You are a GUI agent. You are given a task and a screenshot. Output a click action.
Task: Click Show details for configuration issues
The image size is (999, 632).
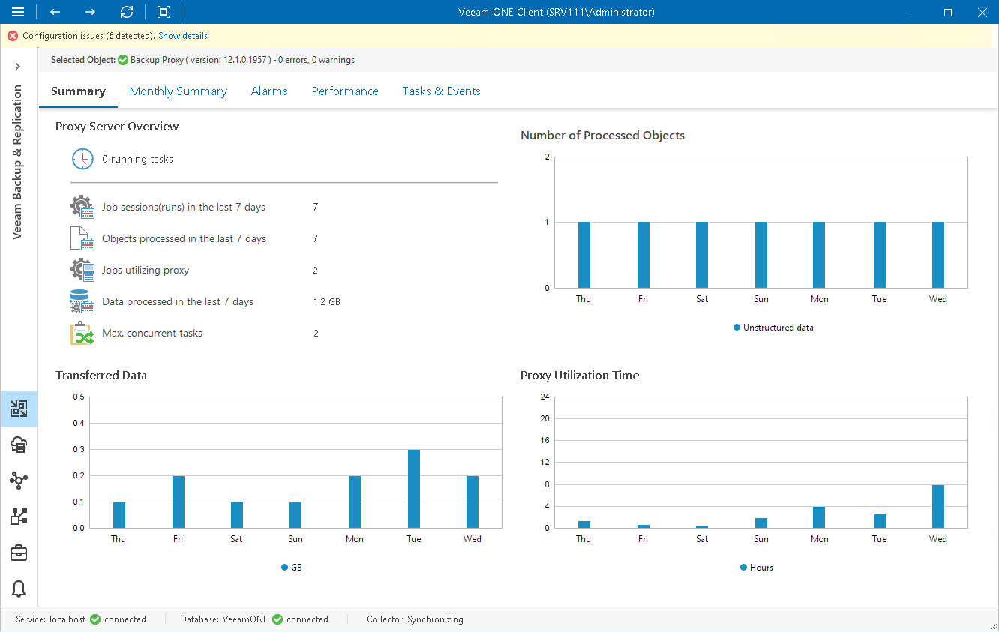(x=182, y=35)
